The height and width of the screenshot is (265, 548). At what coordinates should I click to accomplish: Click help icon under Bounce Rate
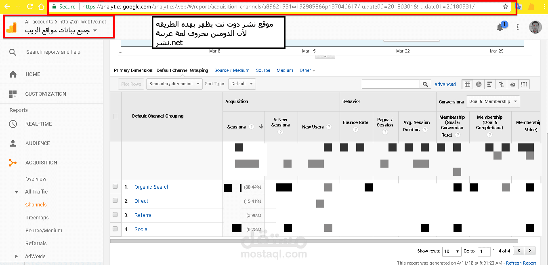pos(355,130)
